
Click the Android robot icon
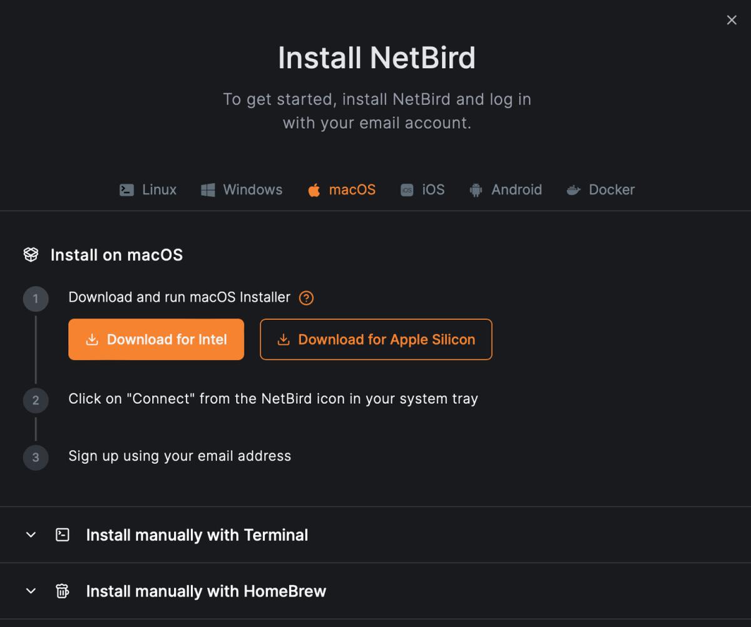pos(475,189)
